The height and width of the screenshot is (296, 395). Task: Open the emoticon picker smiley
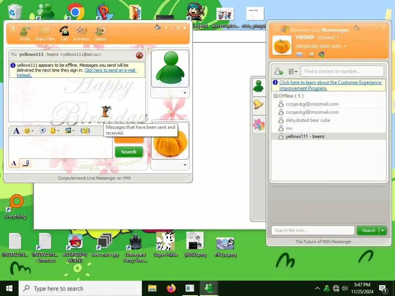pyautogui.click(x=27, y=131)
